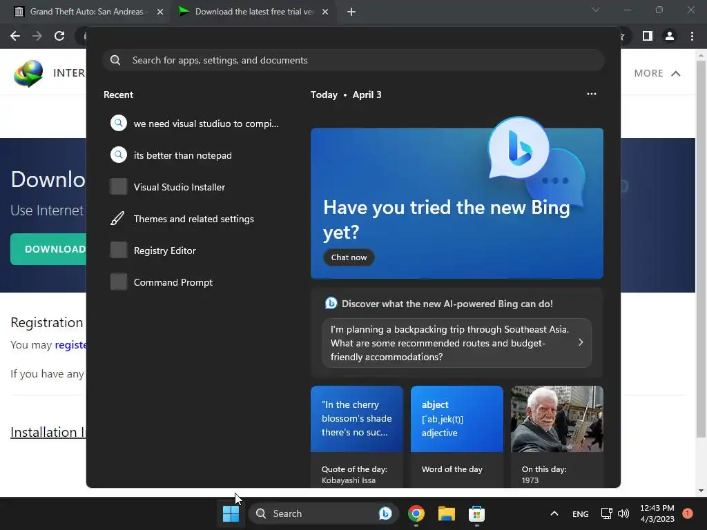Click the Installation Instructions heading link

48,432
